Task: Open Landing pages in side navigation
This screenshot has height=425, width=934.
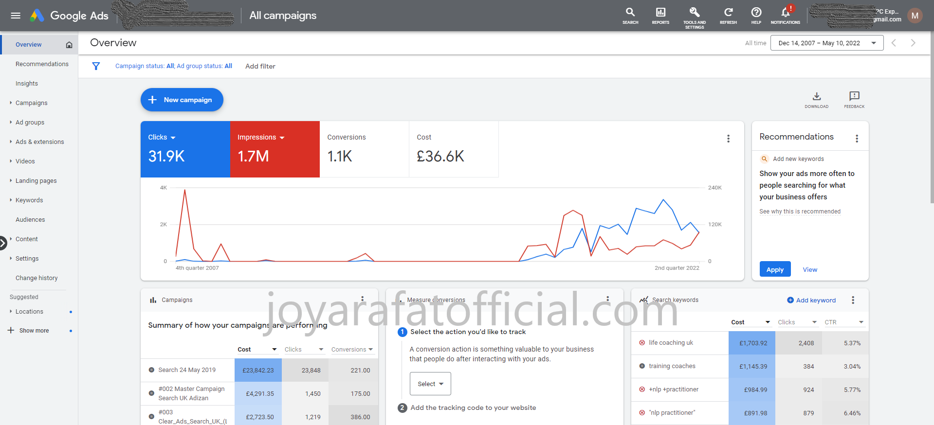Action: coord(36,181)
